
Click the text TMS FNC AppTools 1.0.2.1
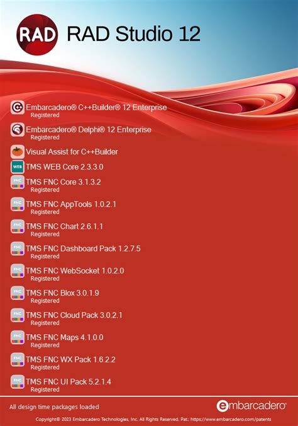click(x=71, y=204)
